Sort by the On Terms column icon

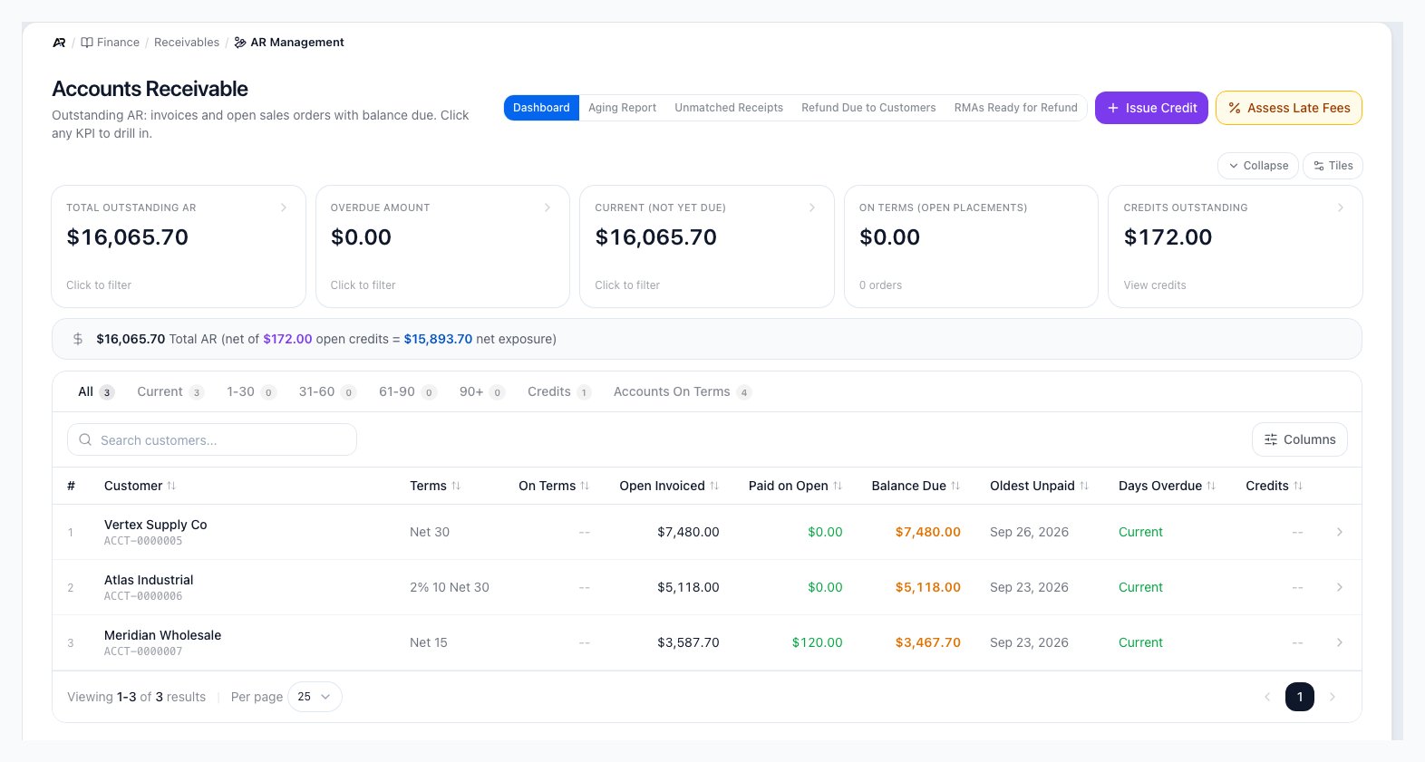[x=585, y=487]
